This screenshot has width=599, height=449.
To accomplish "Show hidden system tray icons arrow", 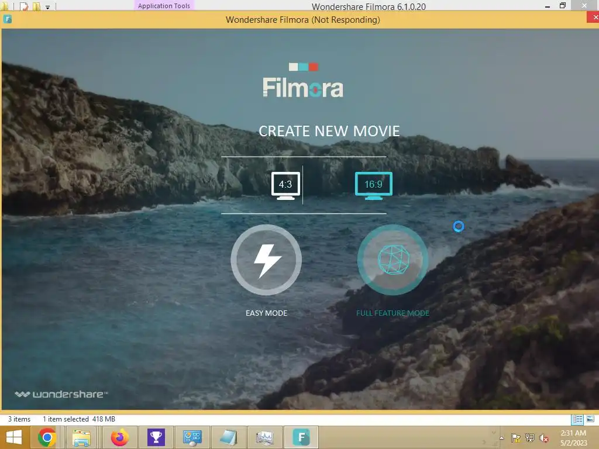I will click(501, 438).
